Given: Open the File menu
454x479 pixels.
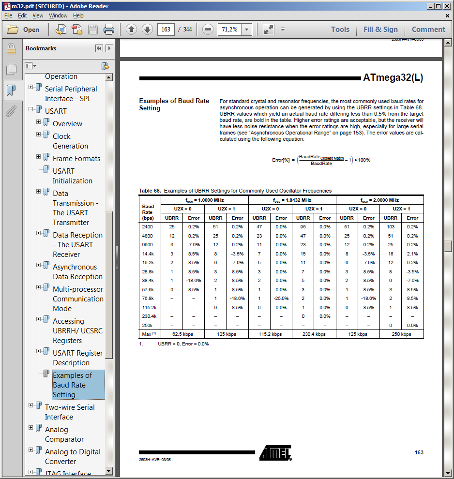Looking at the screenshot, I should (8, 15).
